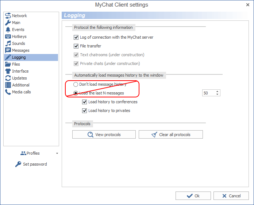The height and width of the screenshot is (205, 254).
Task: Click the key icon beside Set password
Action: [18, 164]
